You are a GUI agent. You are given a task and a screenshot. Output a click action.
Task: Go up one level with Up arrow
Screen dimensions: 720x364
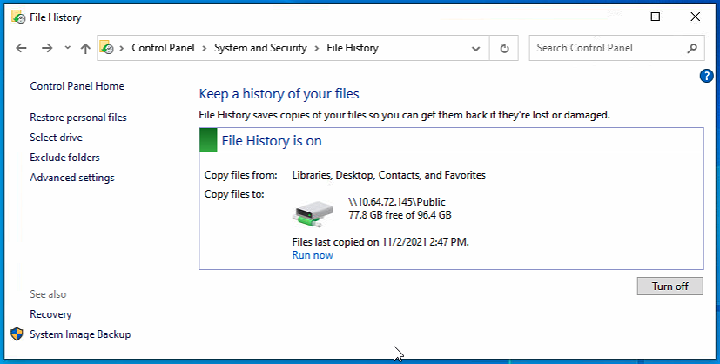(85, 49)
